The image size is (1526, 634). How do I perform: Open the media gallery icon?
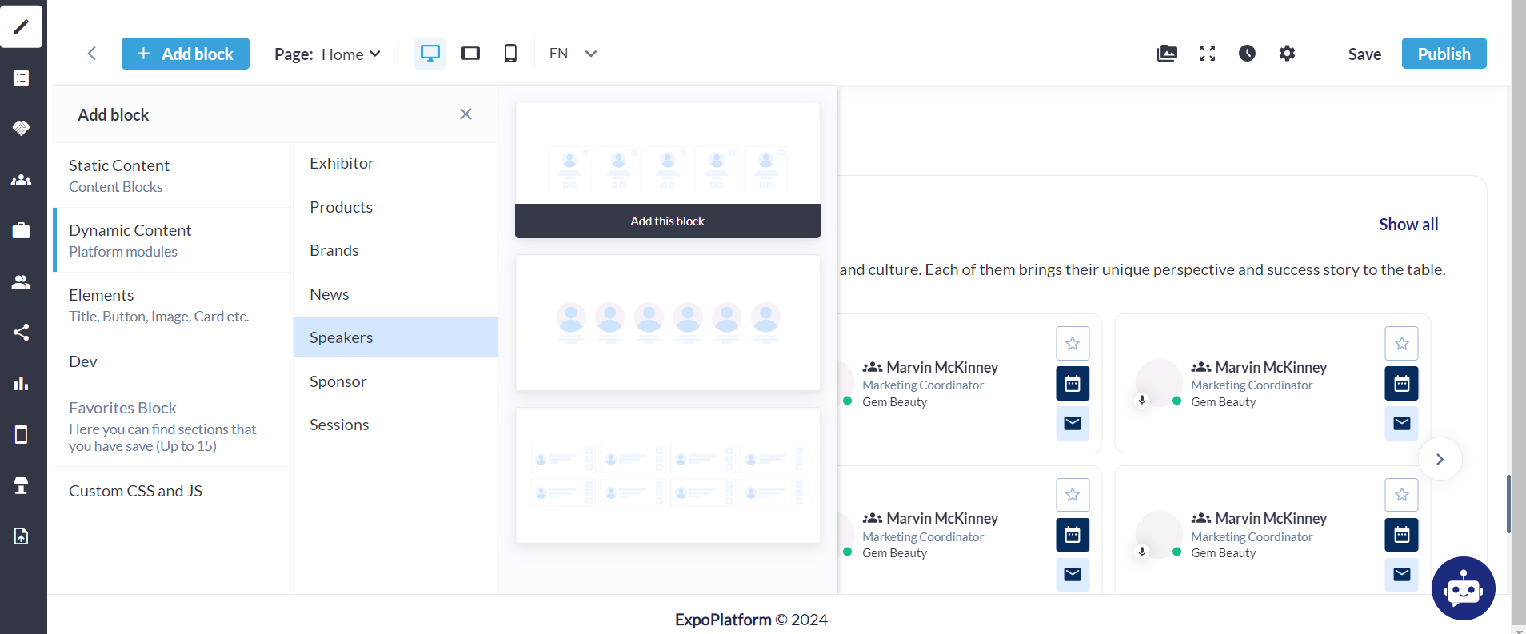click(1168, 54)
